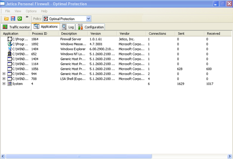
Task: Click the icon of process 944
Action: (x=10, y=74)
